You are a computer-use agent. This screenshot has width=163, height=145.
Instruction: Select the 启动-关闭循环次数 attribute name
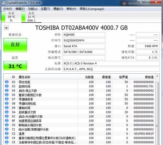[31, 117]
